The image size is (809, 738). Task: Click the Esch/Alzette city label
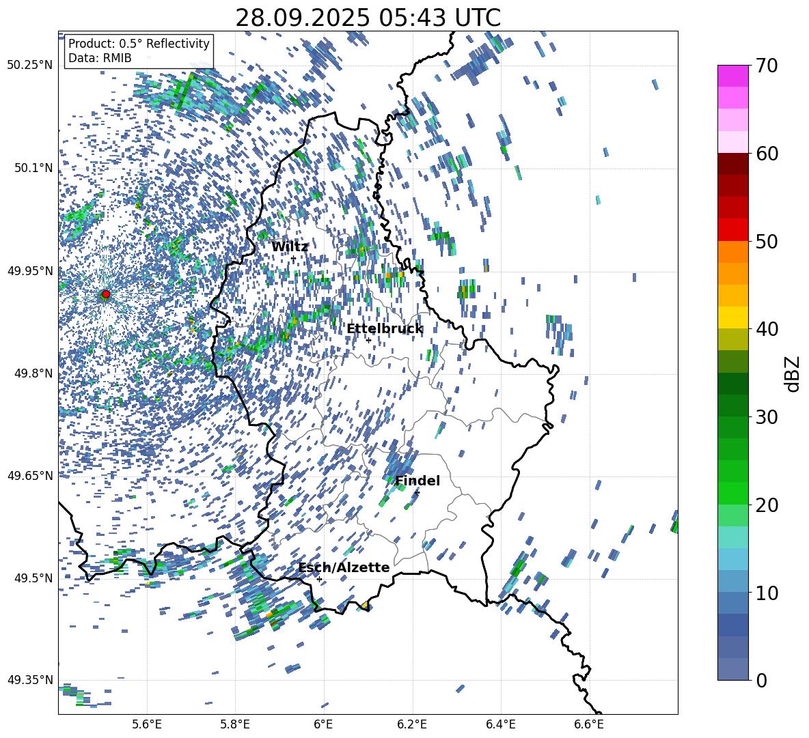[x=344, y=567]
